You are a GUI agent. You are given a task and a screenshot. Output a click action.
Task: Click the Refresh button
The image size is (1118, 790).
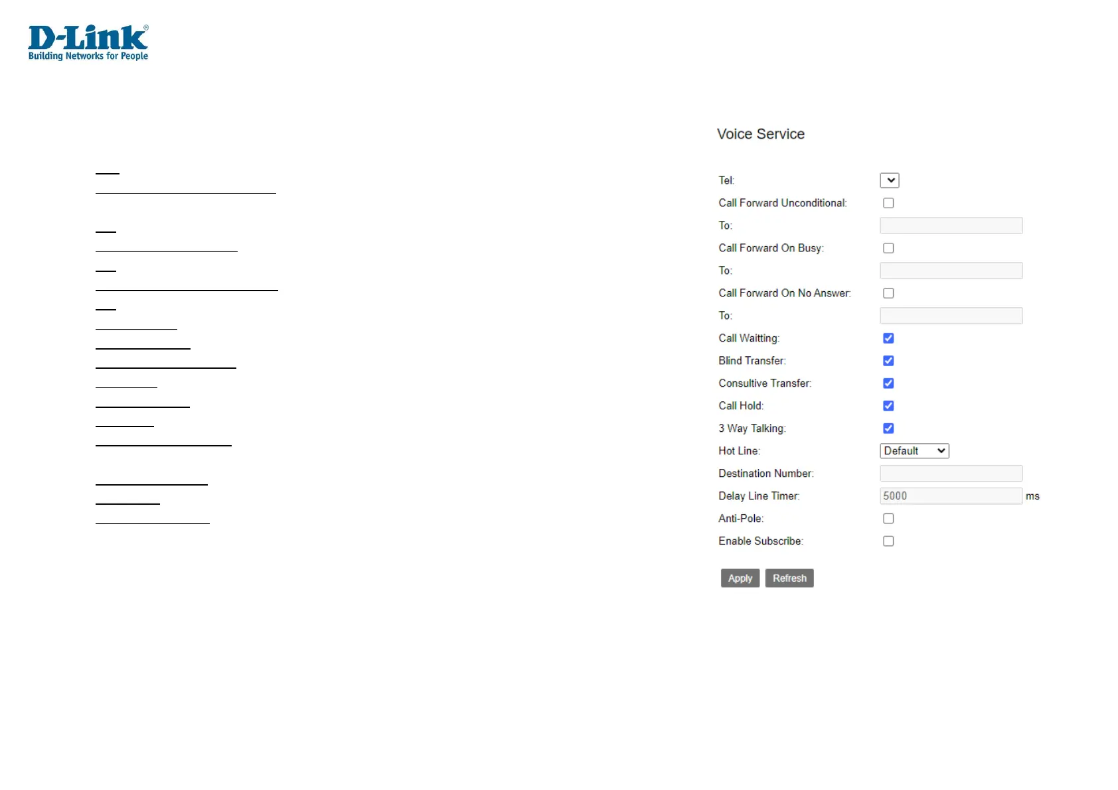tap(789, 578)
